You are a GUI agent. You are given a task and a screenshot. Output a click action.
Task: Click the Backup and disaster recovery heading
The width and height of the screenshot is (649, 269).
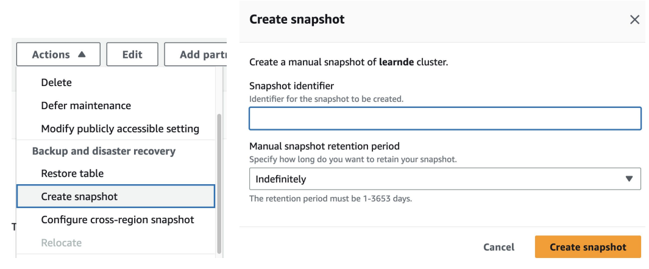click(x=104, y=151)
